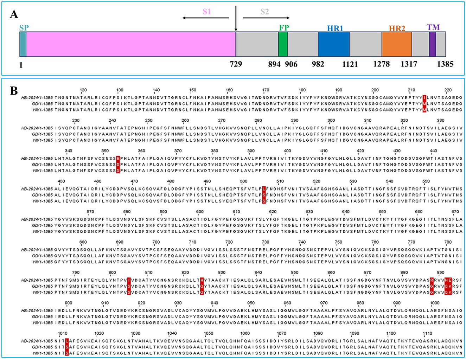The height and width of the screenshot is (359, 466).
Task: Click the 1385 end position number
Action: [445, 64]
